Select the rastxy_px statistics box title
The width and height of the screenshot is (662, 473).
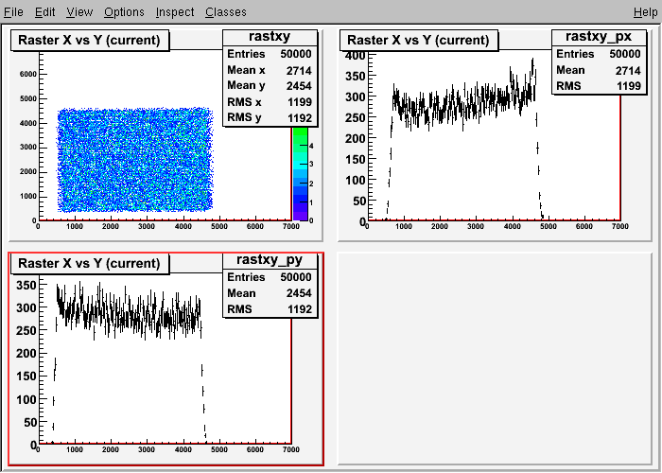click(599, 37)
